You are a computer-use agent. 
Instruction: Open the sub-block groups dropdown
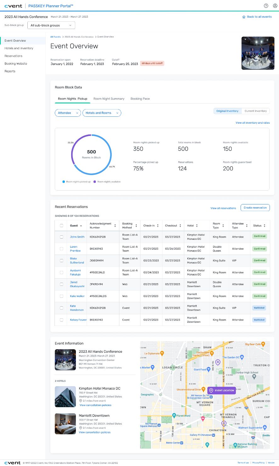51,25
